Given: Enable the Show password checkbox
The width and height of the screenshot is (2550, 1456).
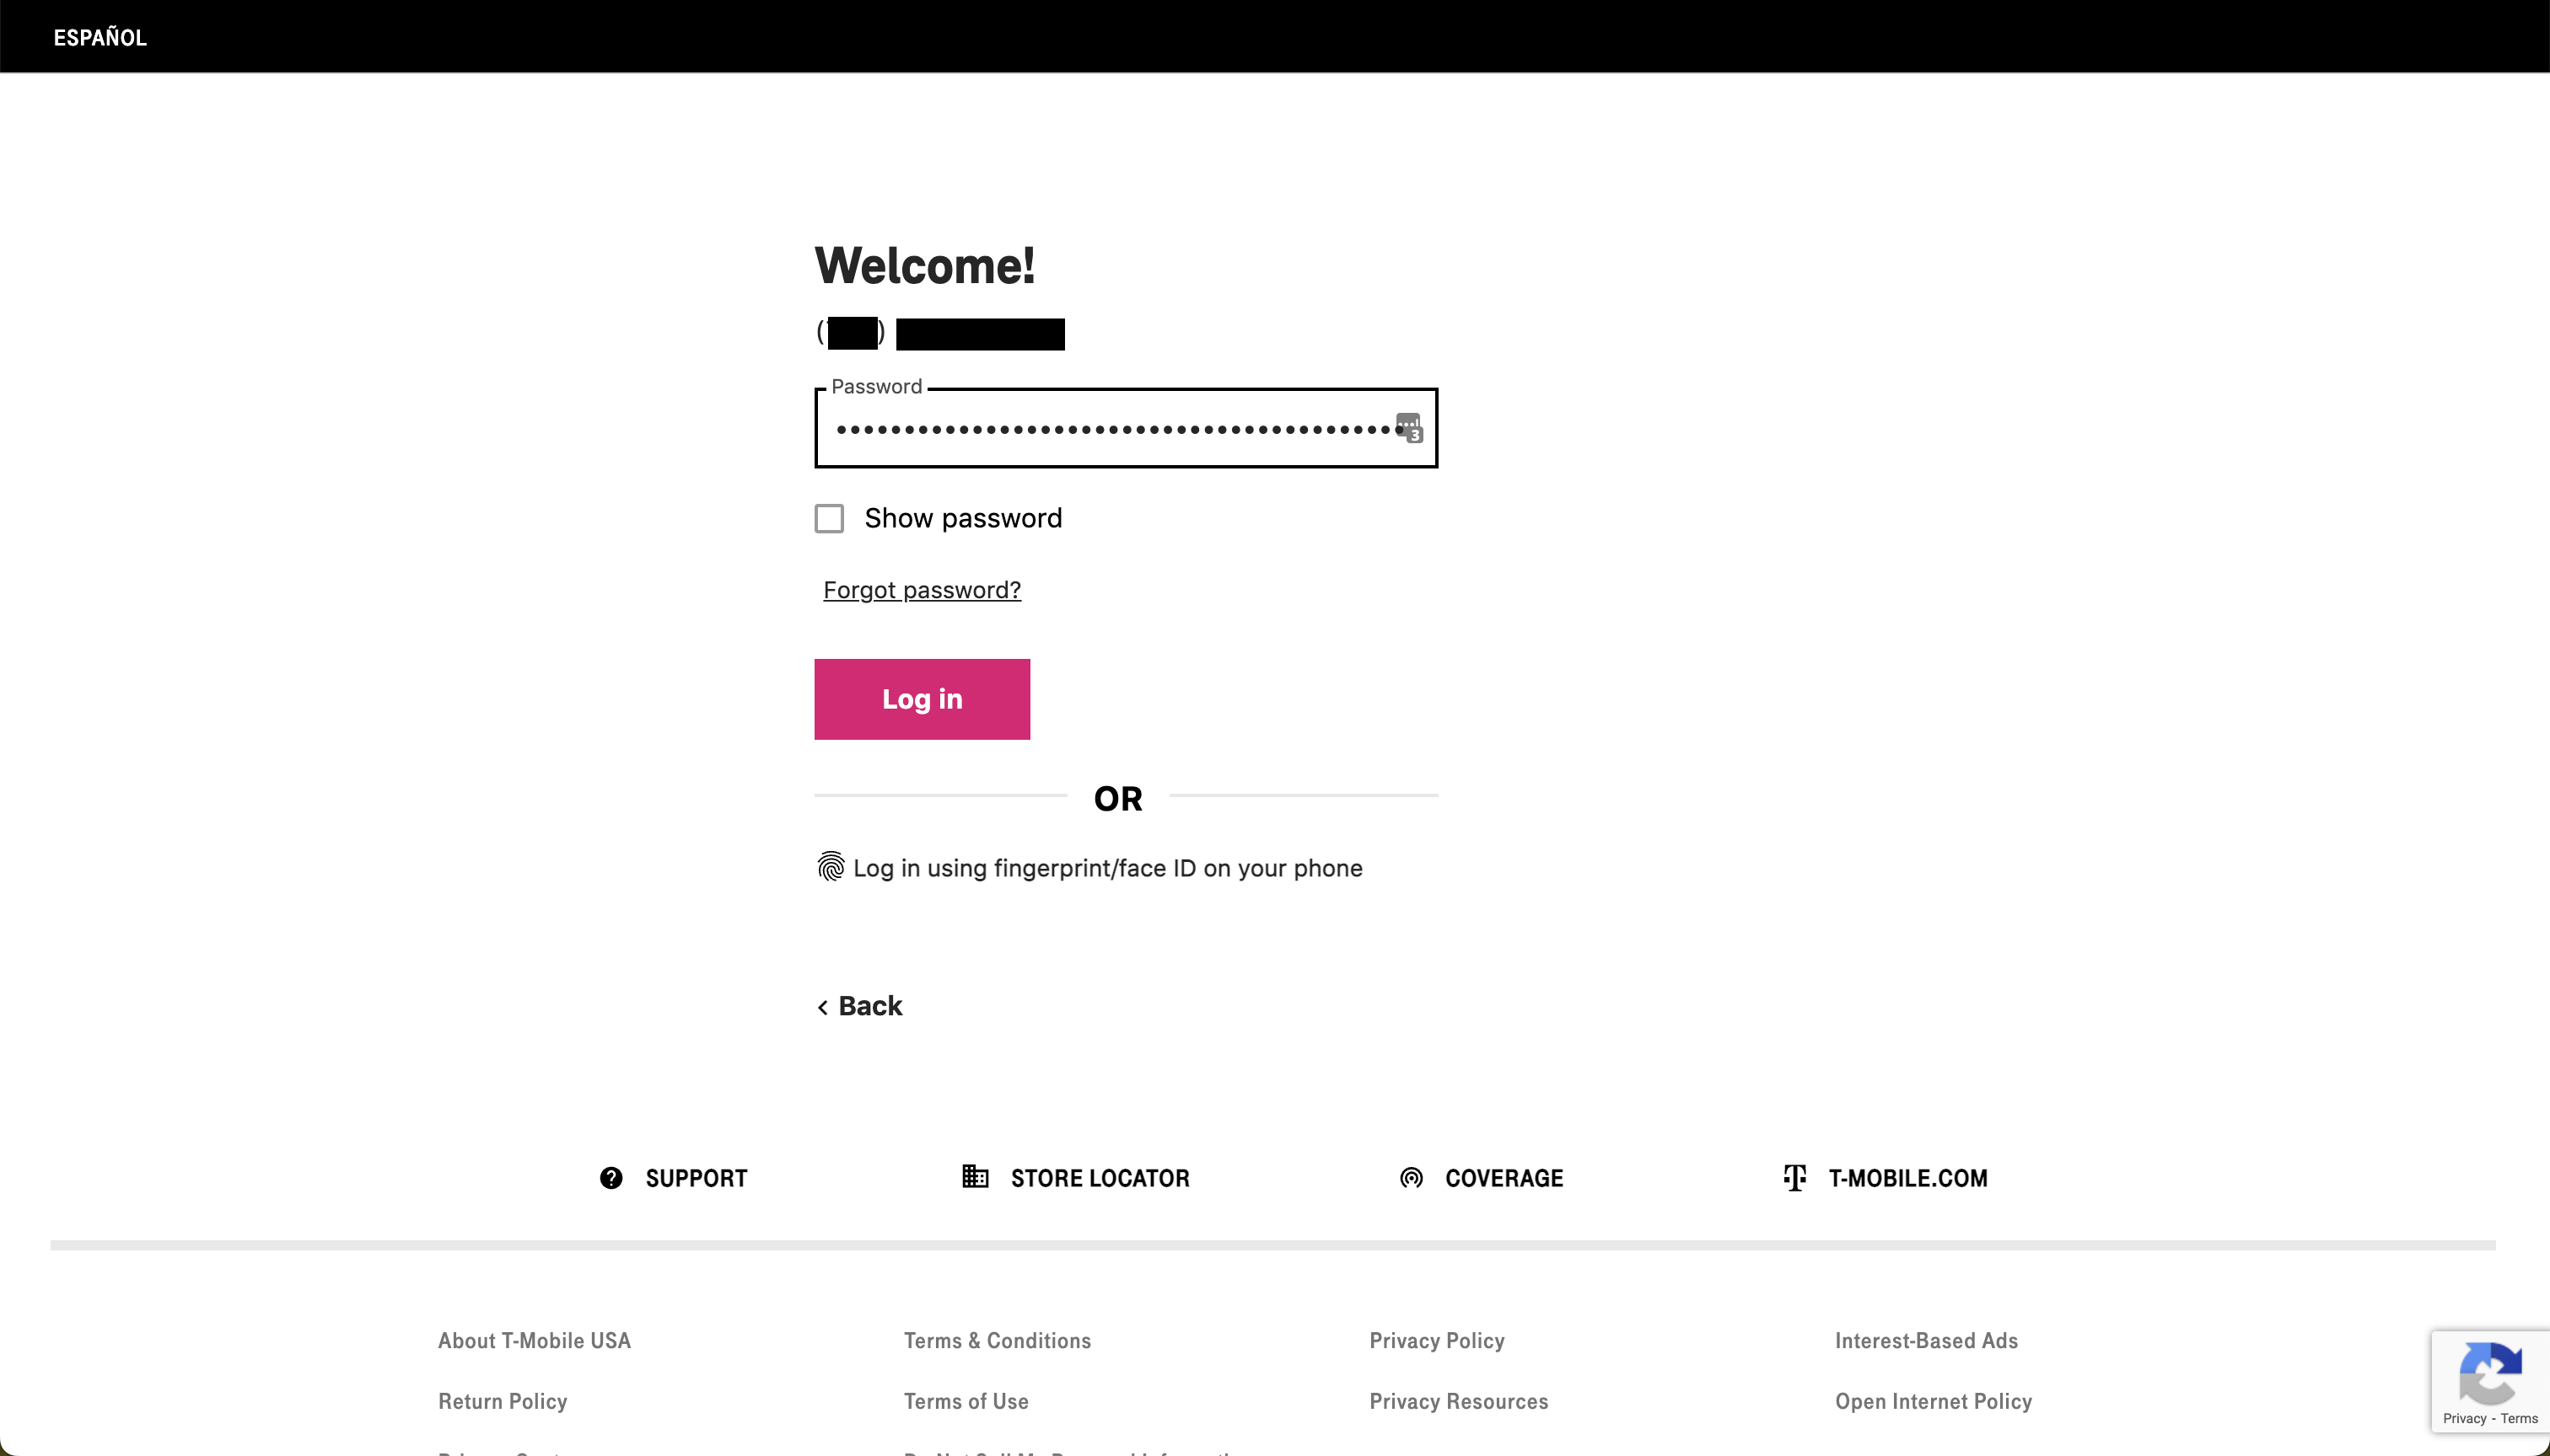Looking at the screenshot, I should coord(829,518).
